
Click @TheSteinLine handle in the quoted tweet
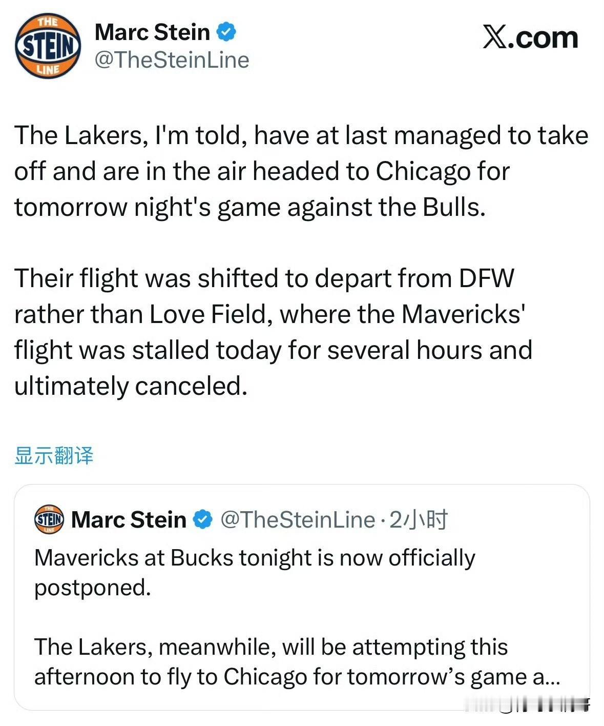(x=297, y=519)
